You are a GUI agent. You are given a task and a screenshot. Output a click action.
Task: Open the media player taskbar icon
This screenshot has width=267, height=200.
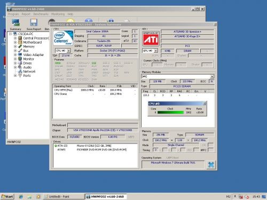(x=38, y=197)
